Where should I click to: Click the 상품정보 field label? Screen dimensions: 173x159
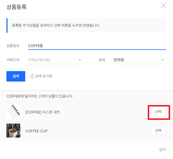(x=13, y=46)
